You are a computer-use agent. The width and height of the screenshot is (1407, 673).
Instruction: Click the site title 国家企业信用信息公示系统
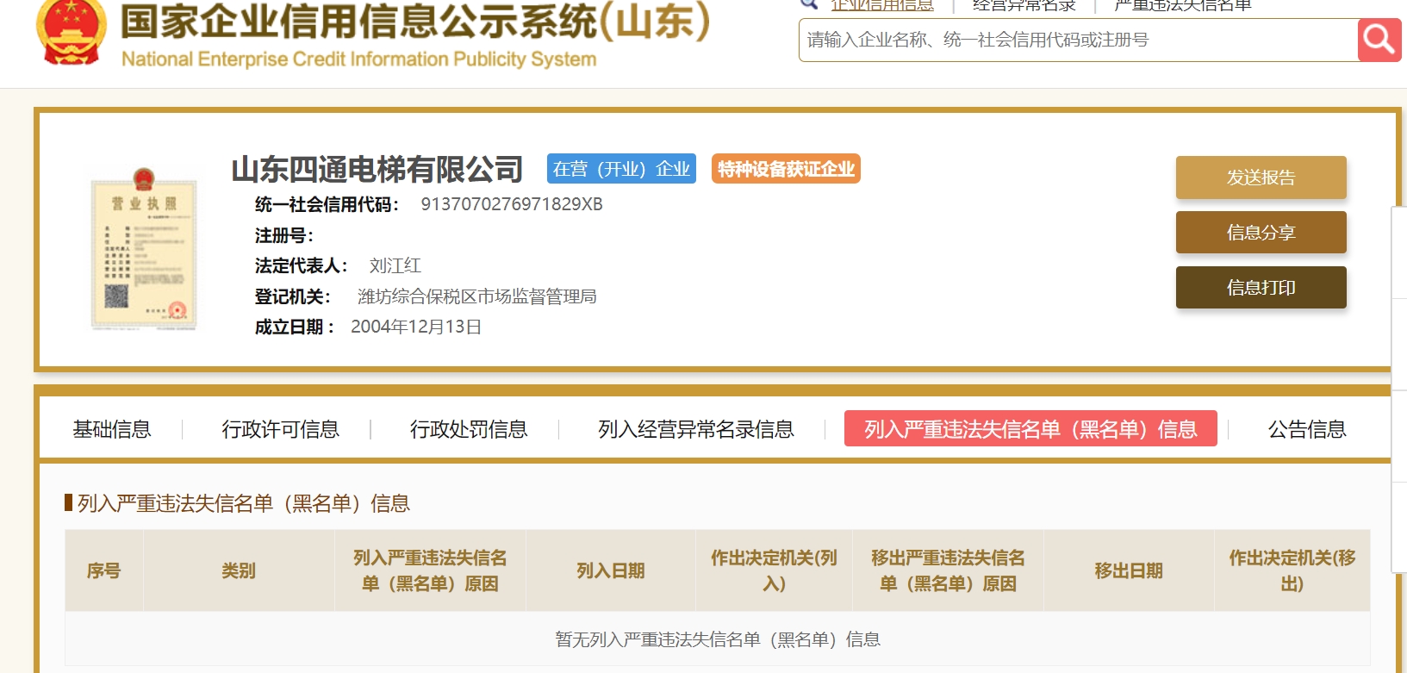pos(415,21)
